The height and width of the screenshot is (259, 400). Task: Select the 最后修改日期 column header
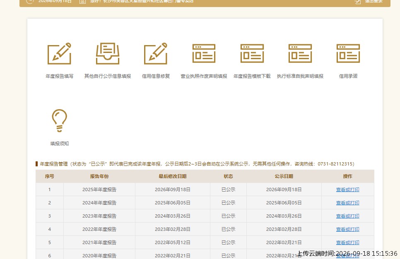172,176
